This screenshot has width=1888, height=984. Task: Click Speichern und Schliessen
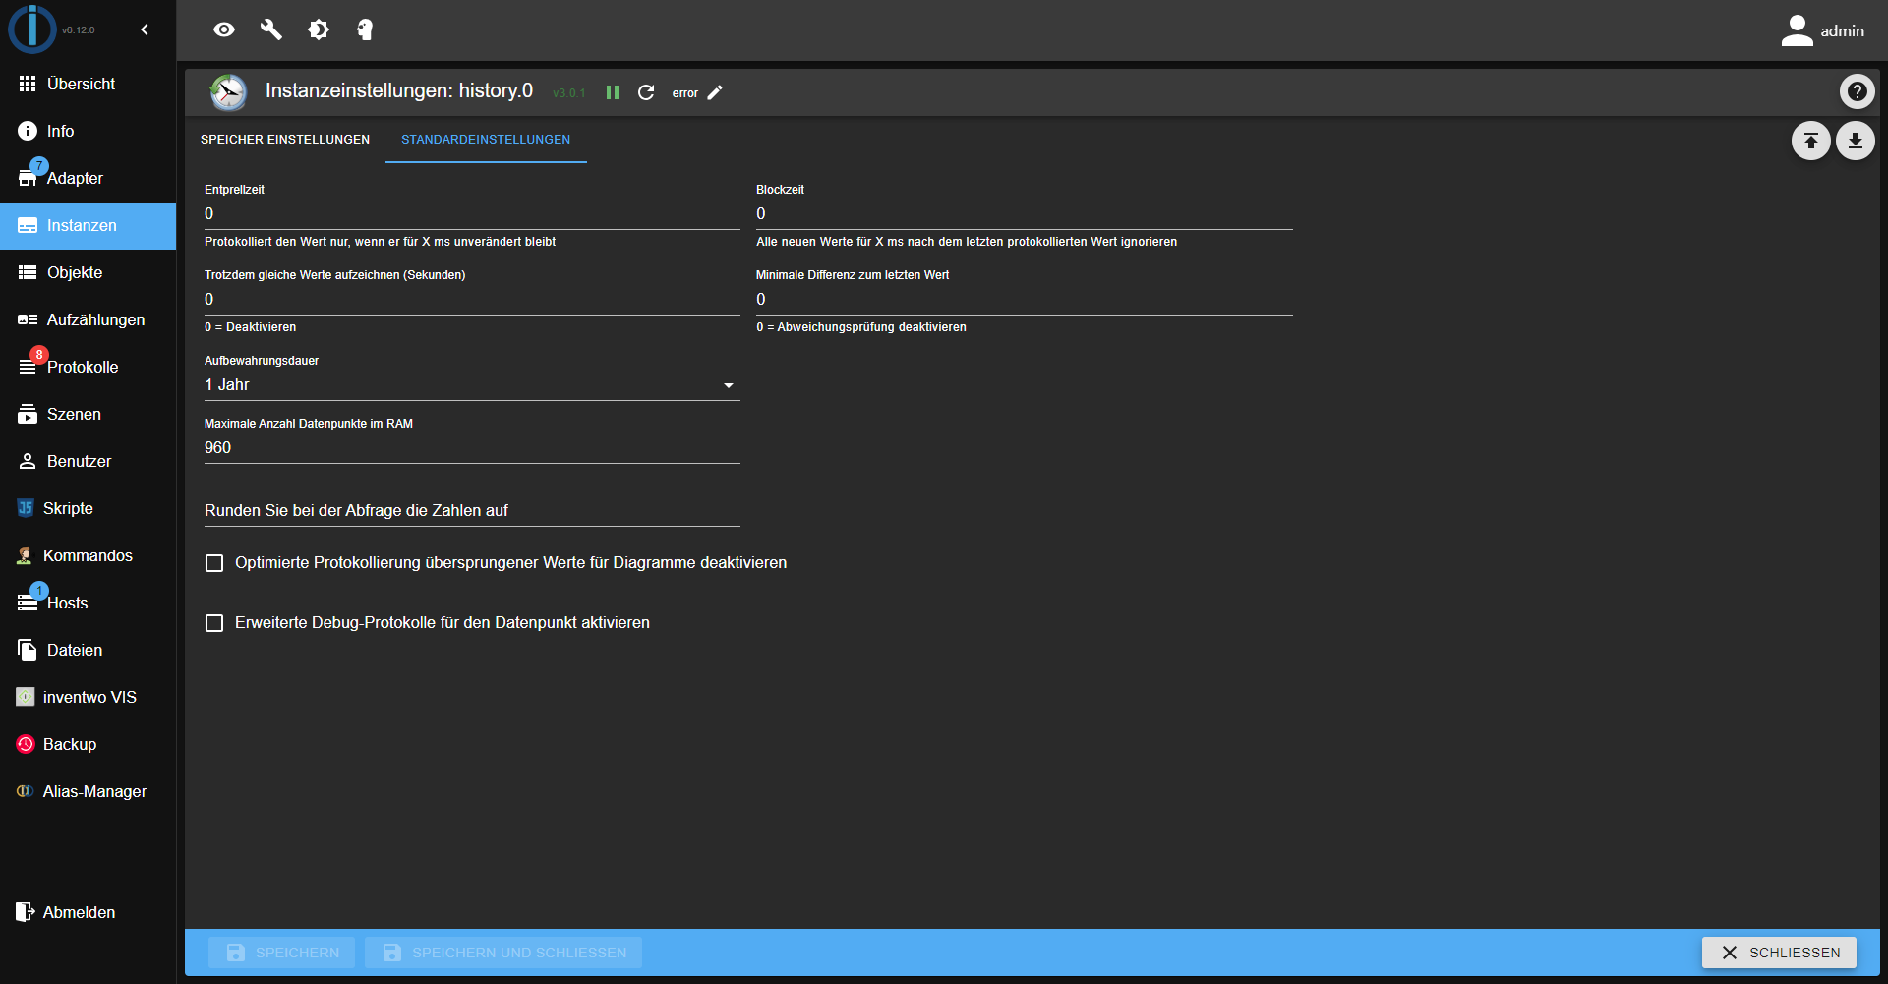pyautogui.click(x=503, y=952)
